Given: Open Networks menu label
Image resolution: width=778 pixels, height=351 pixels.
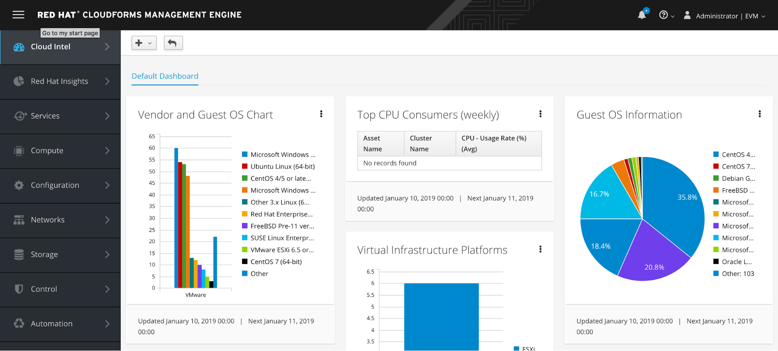Looking at the screenshot, I should point(47,220).
